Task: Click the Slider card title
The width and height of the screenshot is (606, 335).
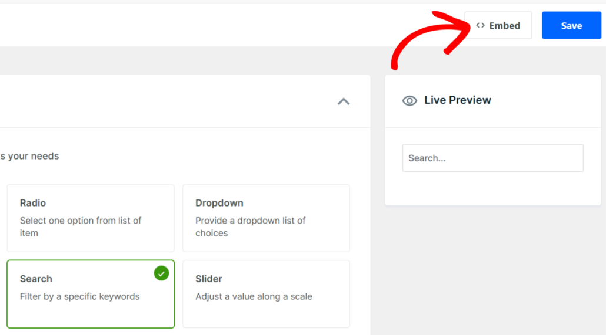Action: pyautogui.click(x=209, y=279)
